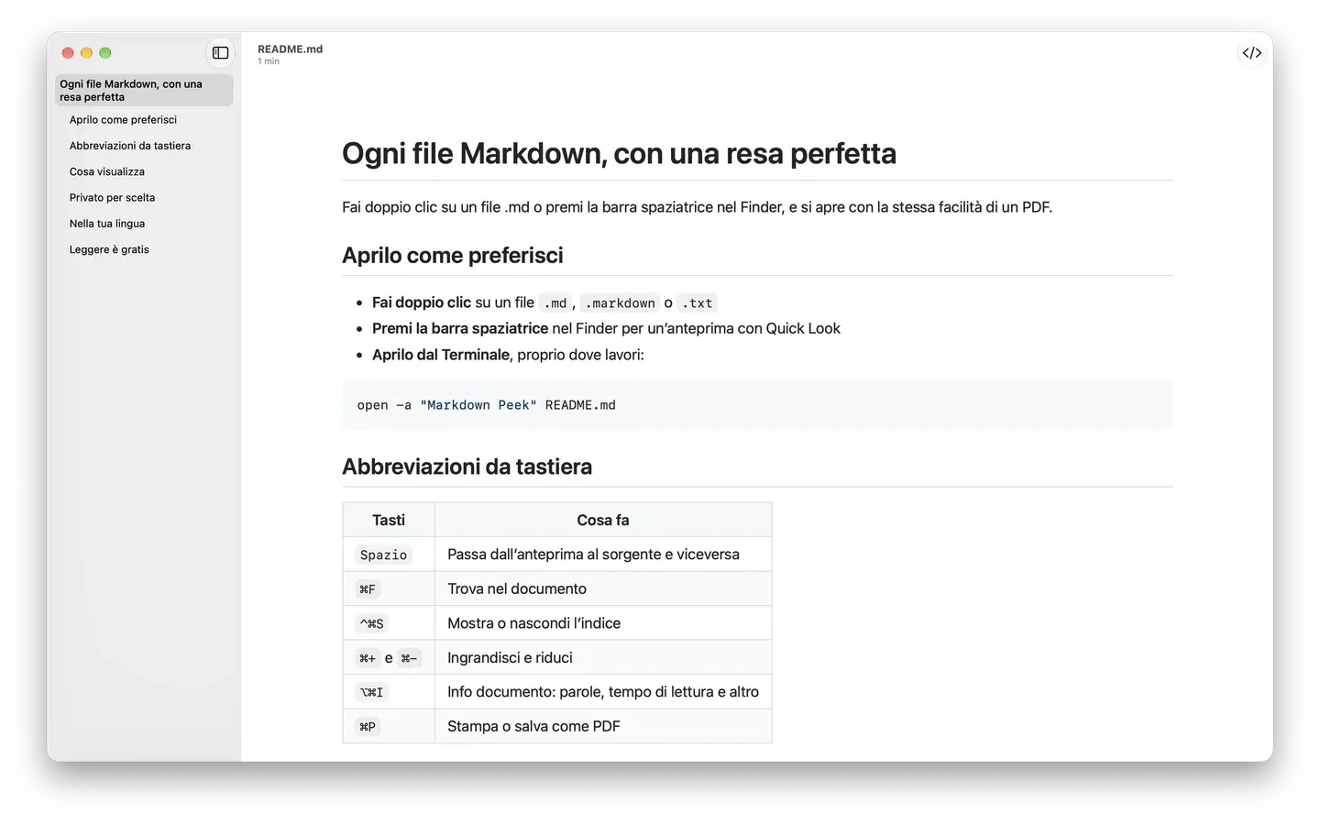
Task: Click 'Premi la barra spaziatrice' bold text
Action: click(x=460, y=328)
